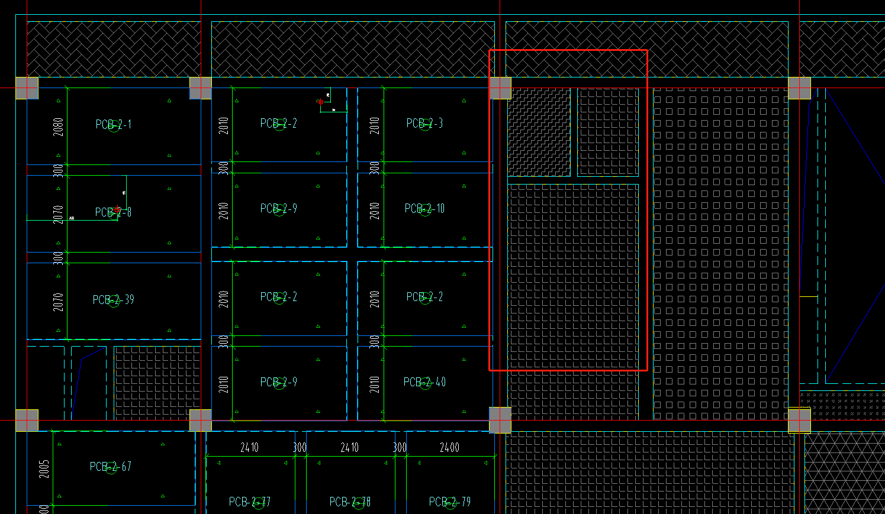Select the PCB-2-40 label text
885x514 pixels.
[x=424, y=382]
